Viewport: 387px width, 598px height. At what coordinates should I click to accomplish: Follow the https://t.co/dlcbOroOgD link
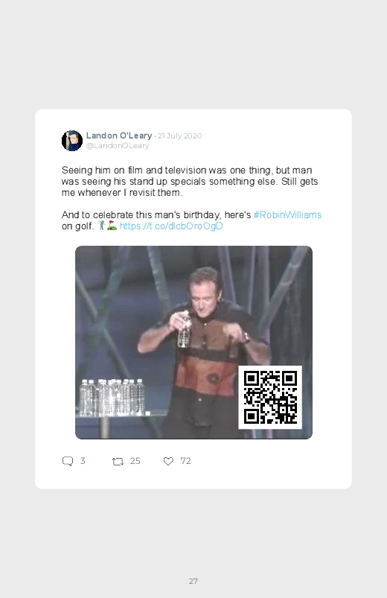click(171, 226)
